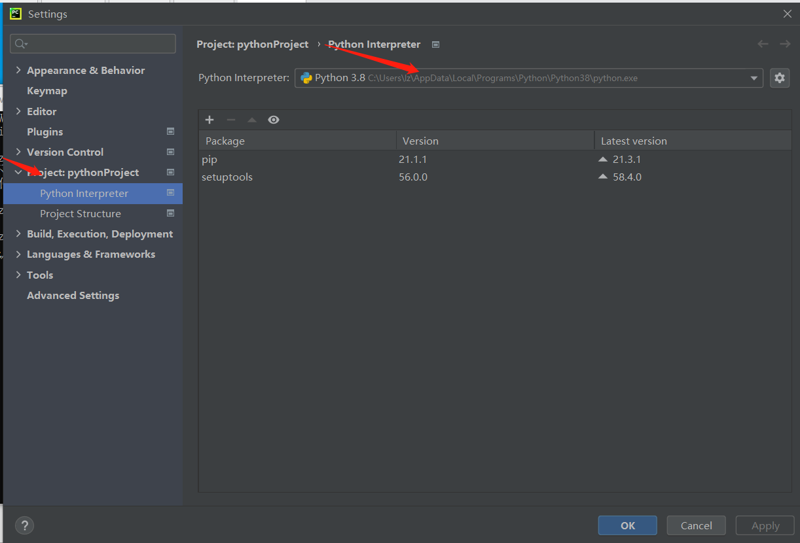Screen dimensions: 800x543
Task: Sort by Latest version column header
Action: [693, 141]
